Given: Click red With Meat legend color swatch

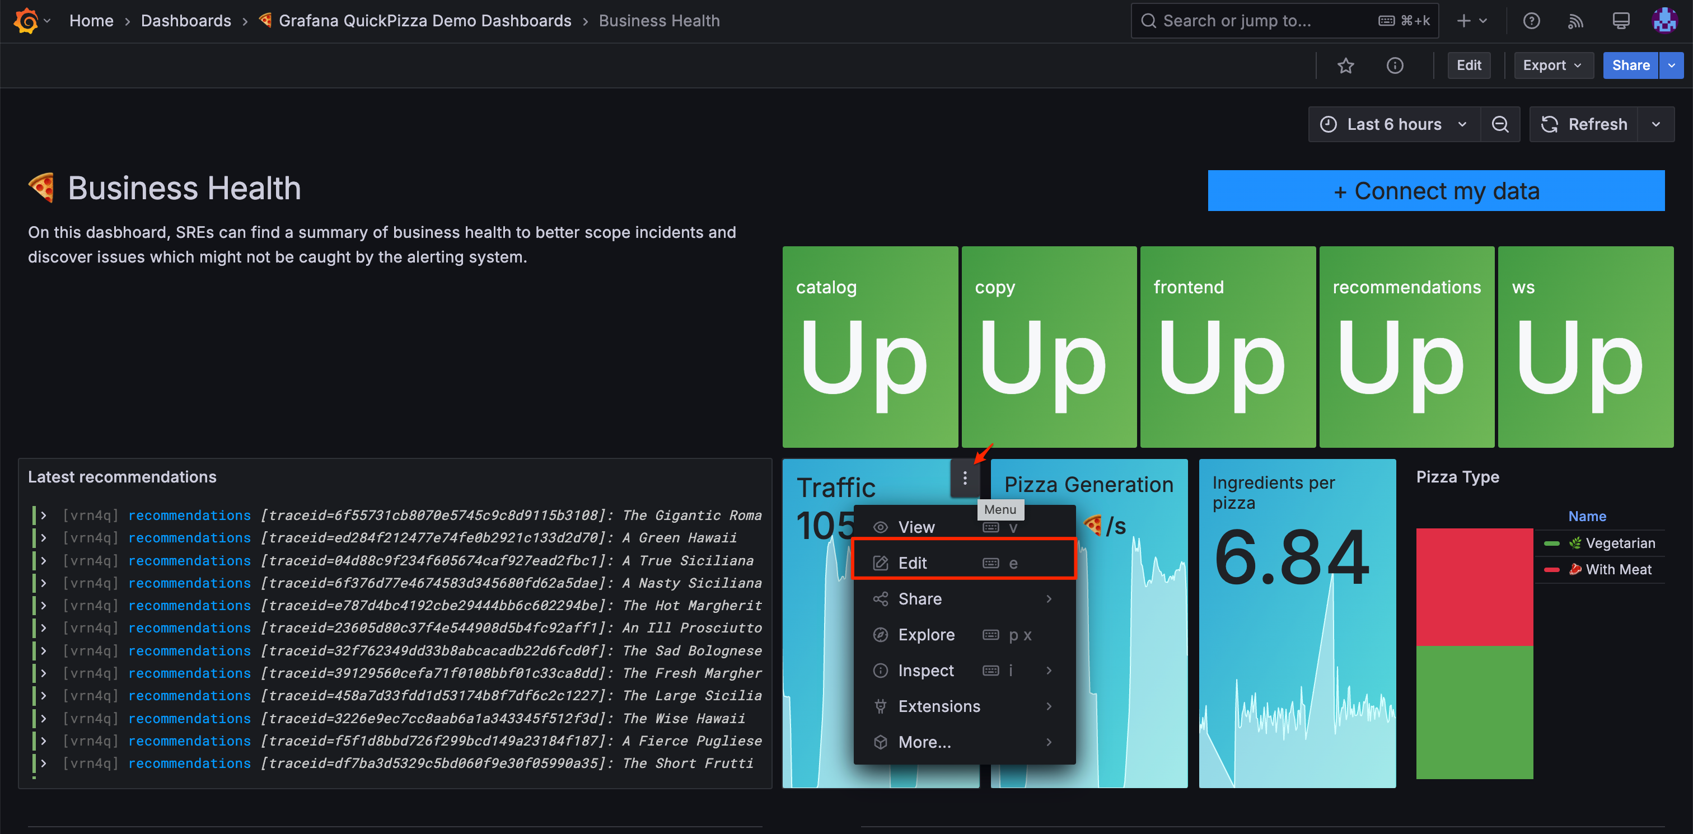Looking at the screenshot, I should tap(1552, 570).
